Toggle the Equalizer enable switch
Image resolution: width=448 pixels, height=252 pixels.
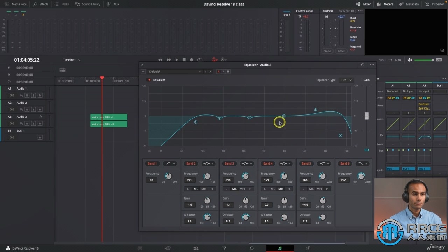pos(149,80)
